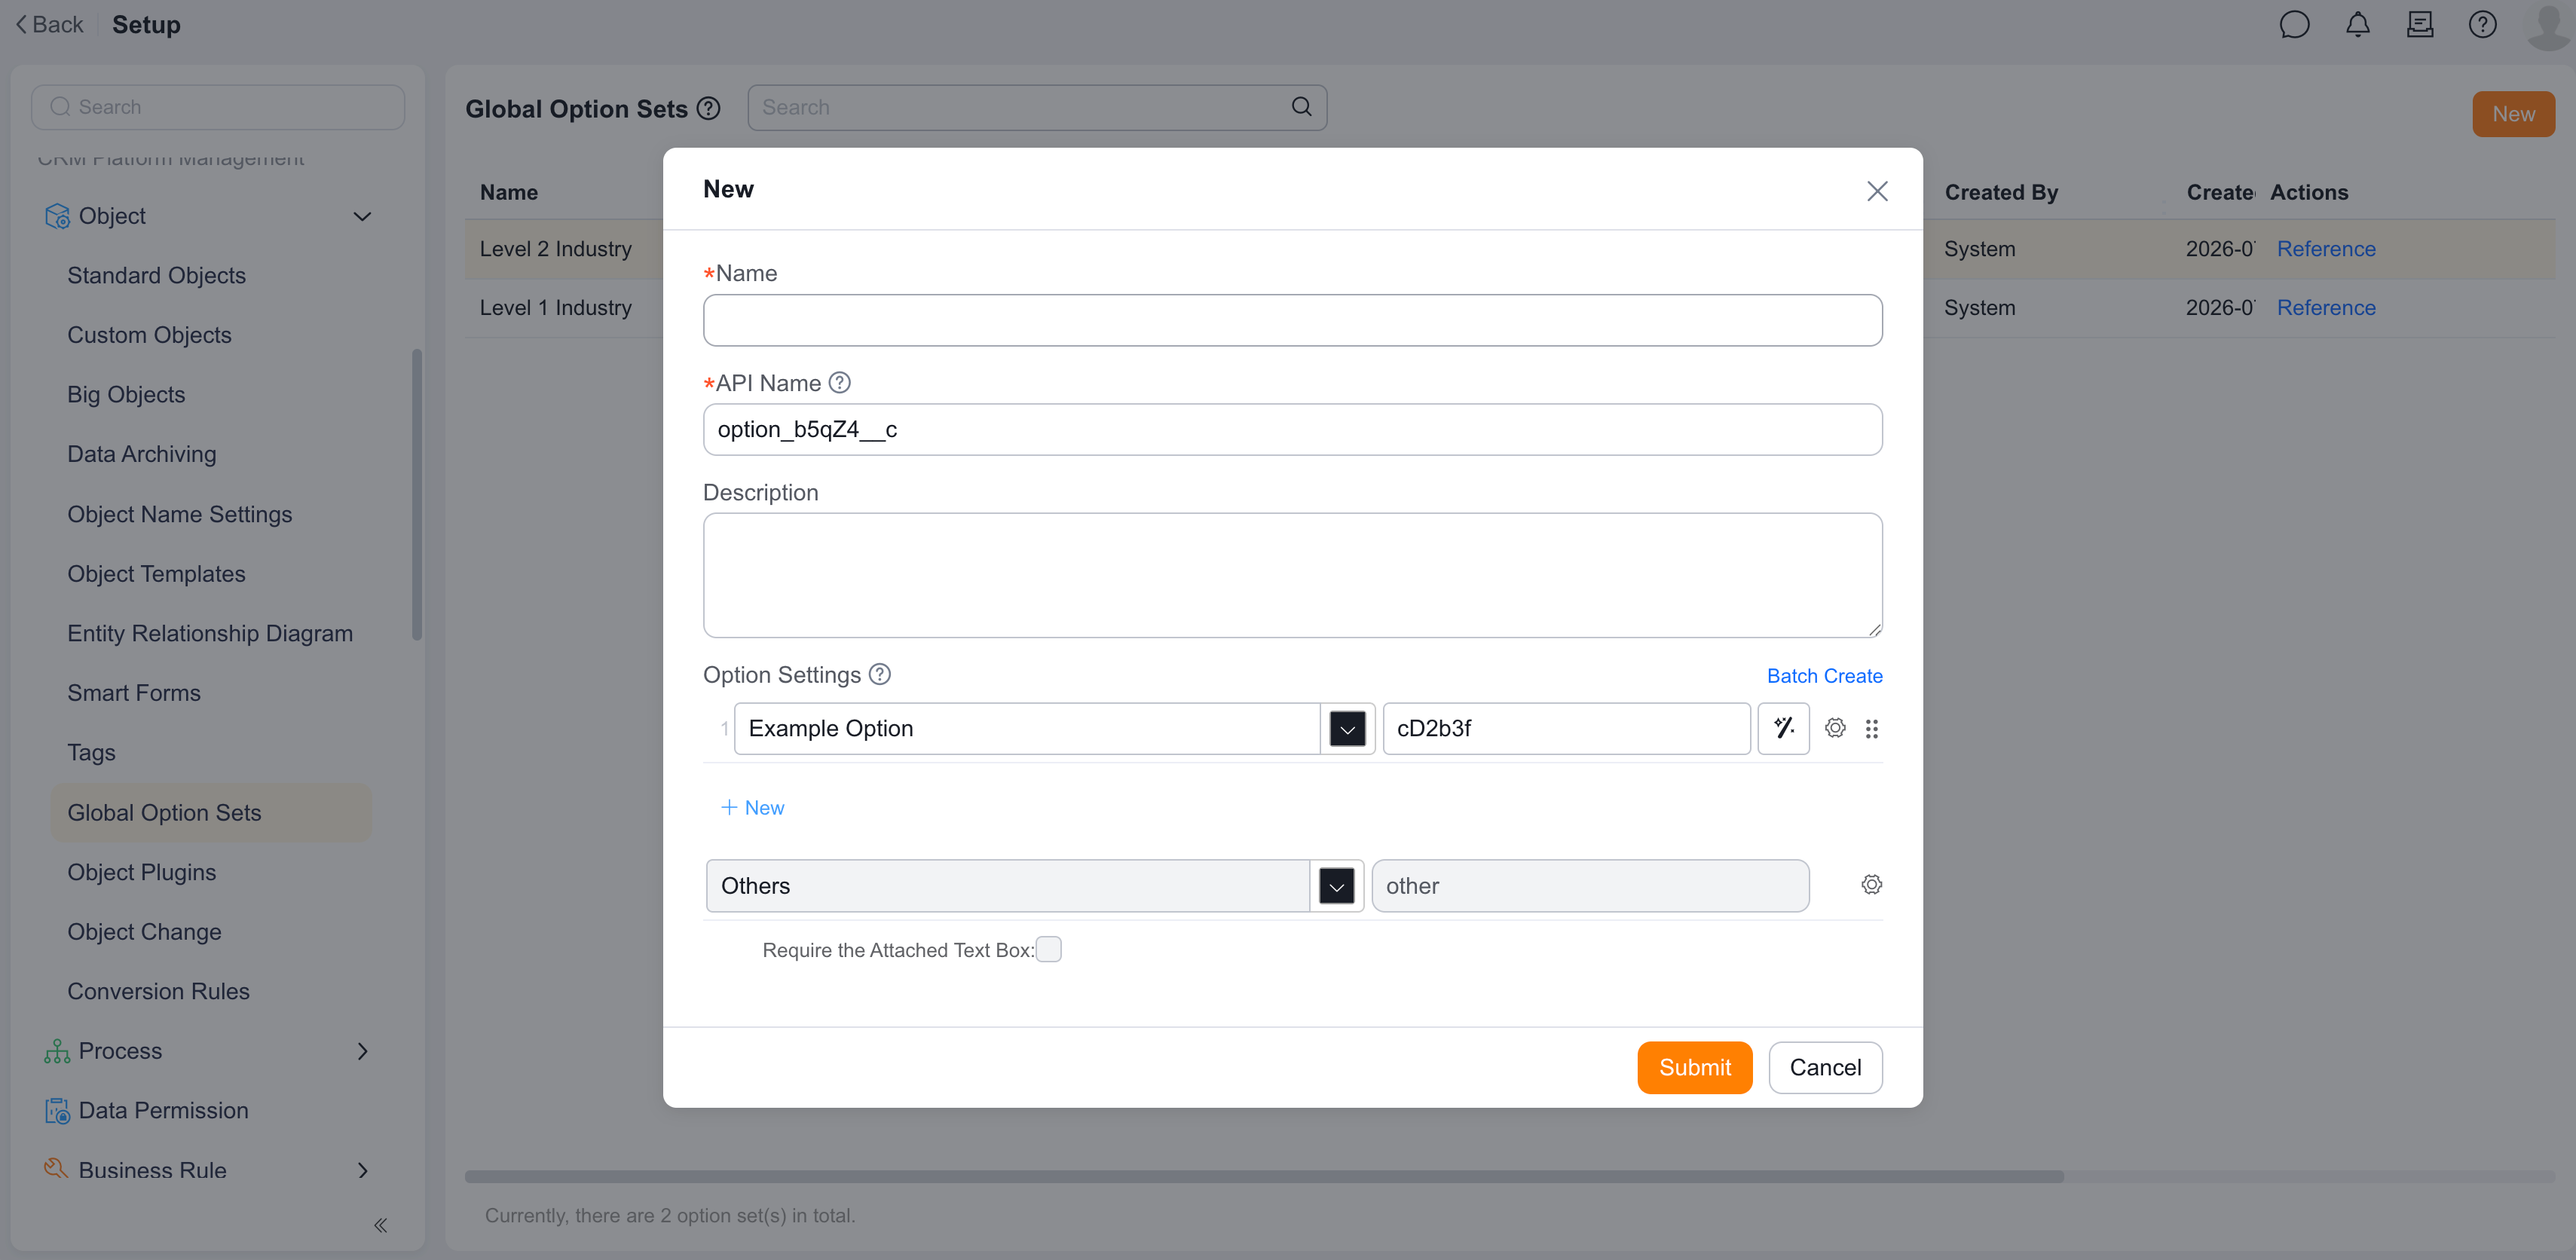Open Custom Objects in sidebar
The height and width of the screenshot is (1260, 2576).
(x=149, y=335)
